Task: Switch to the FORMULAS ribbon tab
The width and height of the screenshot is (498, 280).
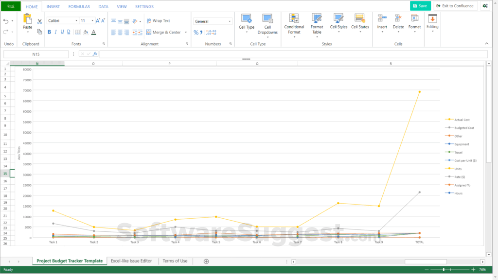Action: [80, 6]
